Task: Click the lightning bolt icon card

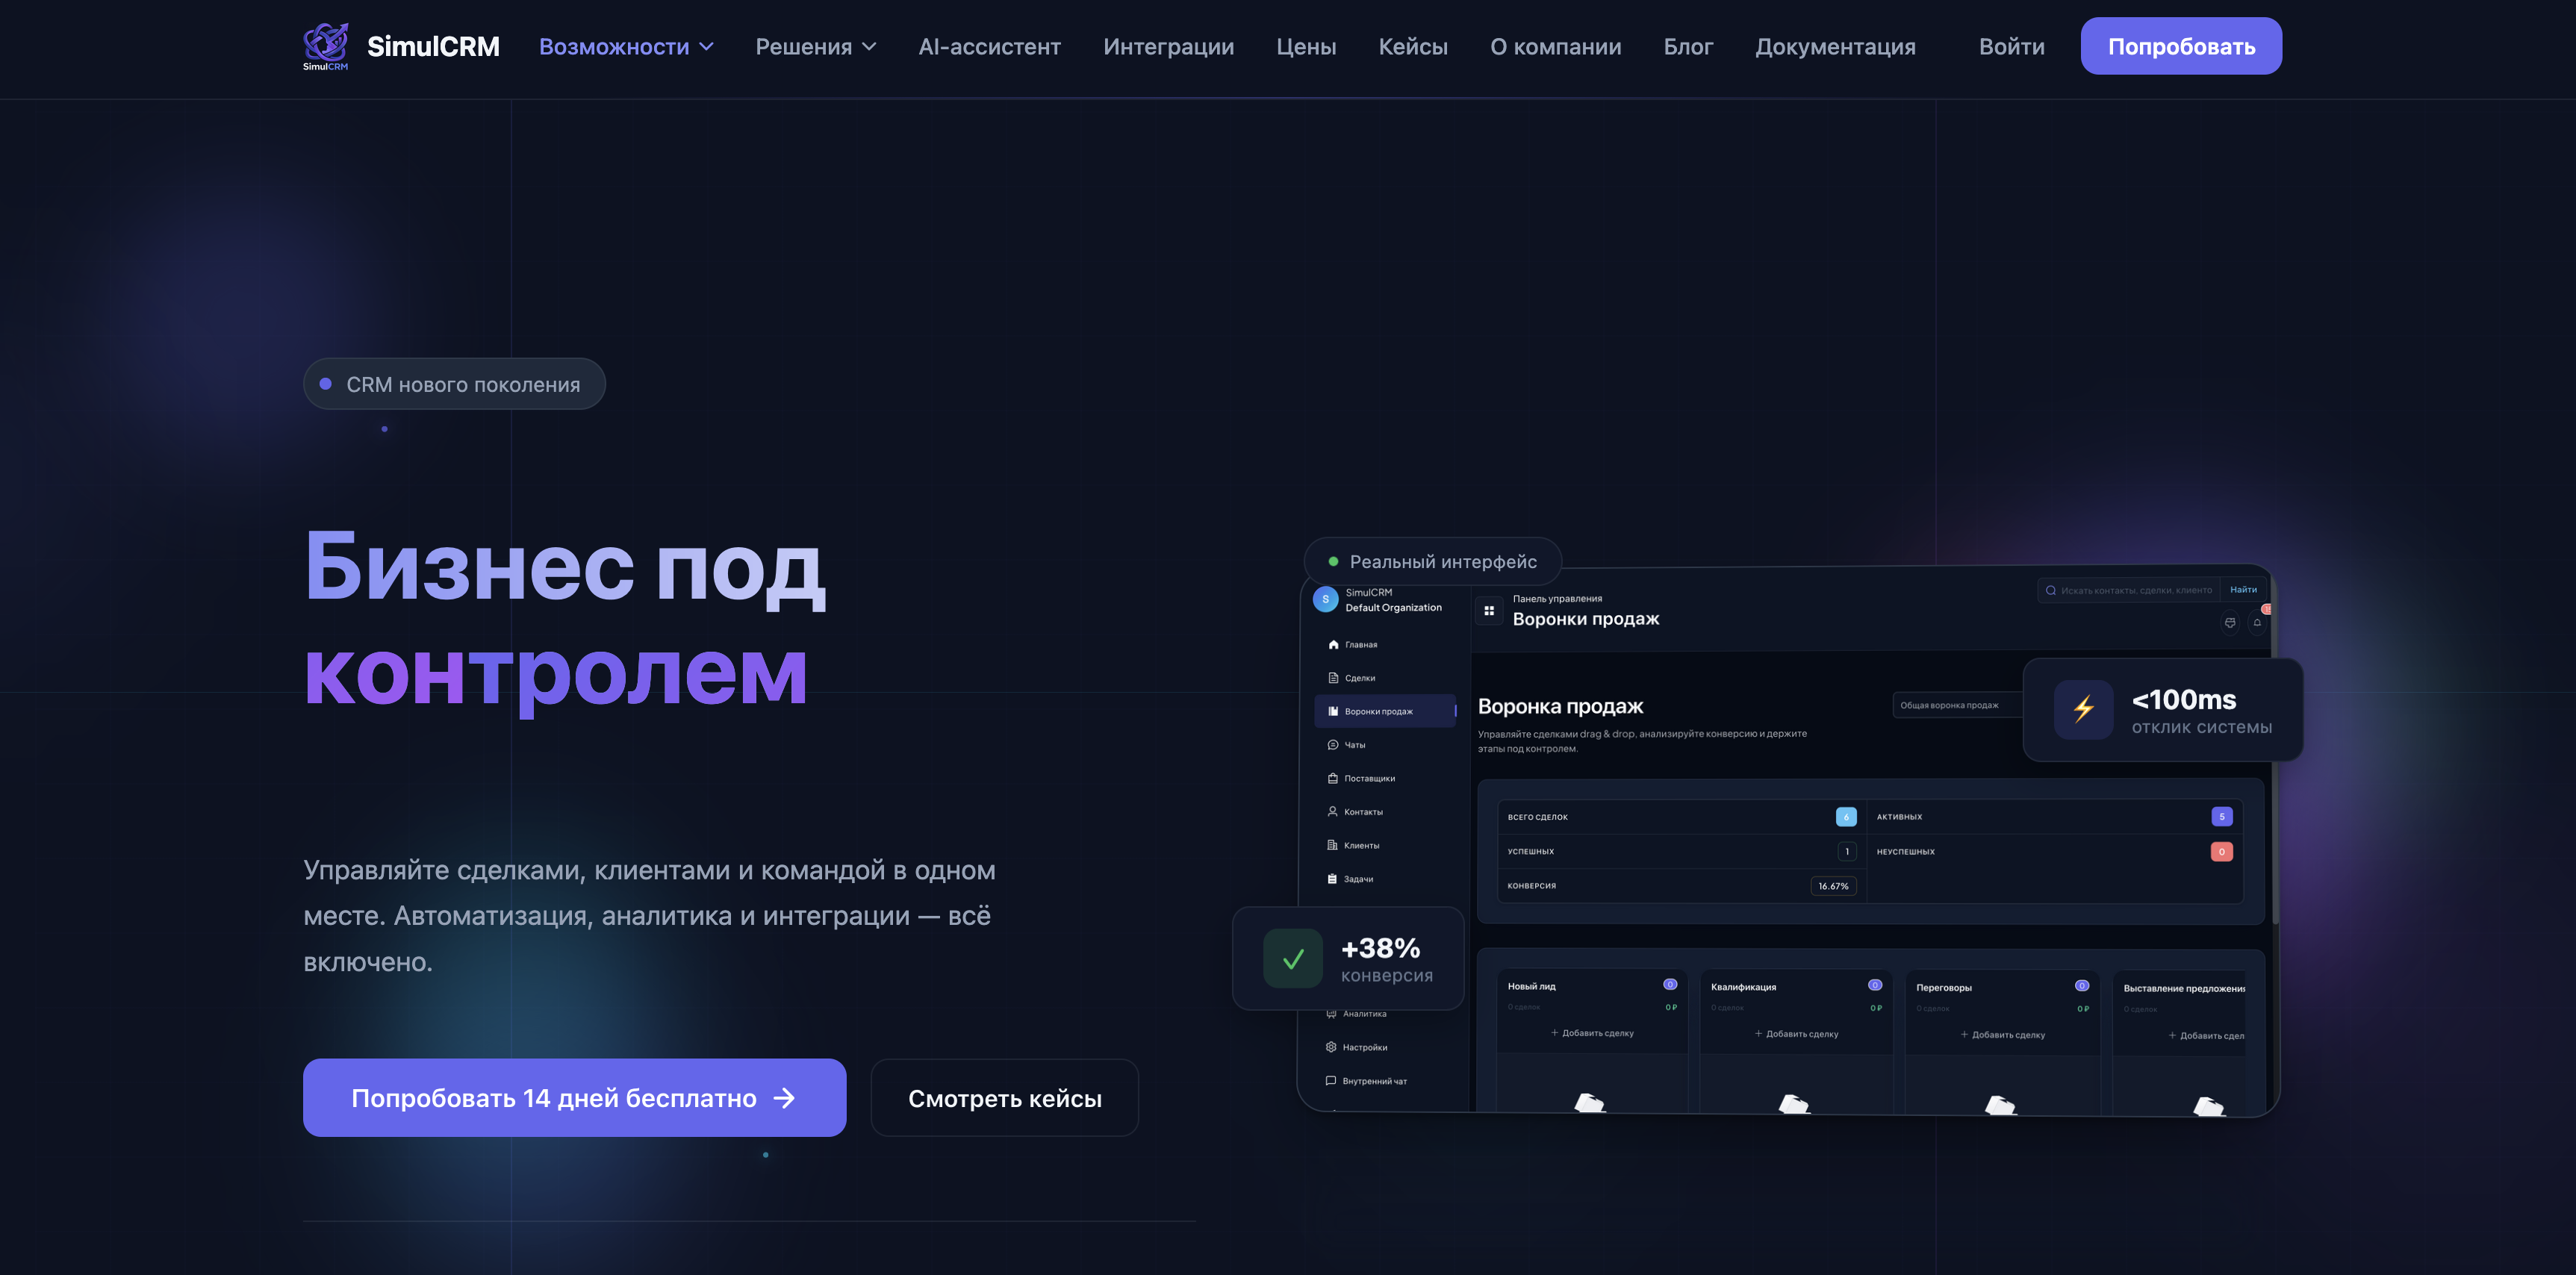Action: [x=2083, y=709]
